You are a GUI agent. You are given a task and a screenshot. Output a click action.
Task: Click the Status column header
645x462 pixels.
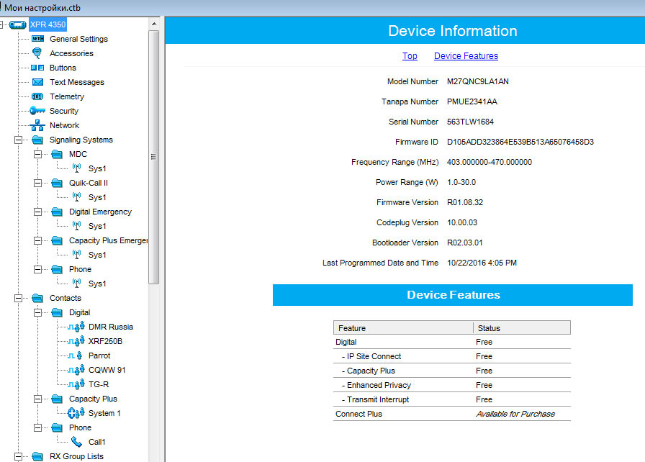point(522,328)
